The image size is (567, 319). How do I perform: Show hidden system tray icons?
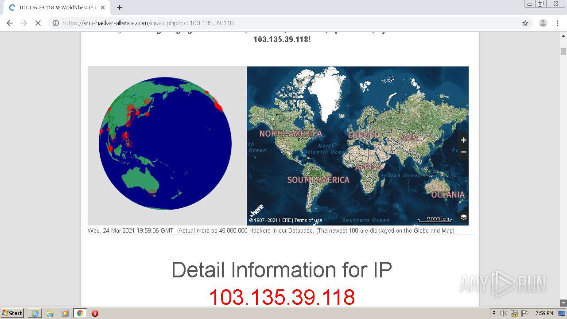tap(494, 313)
